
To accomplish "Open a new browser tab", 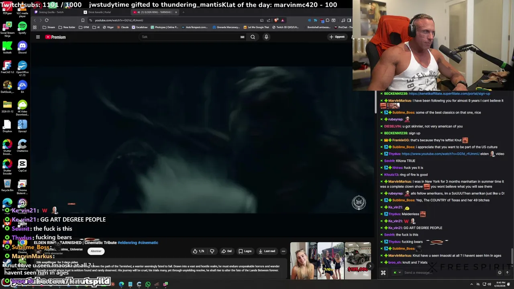I will (183, 12).
